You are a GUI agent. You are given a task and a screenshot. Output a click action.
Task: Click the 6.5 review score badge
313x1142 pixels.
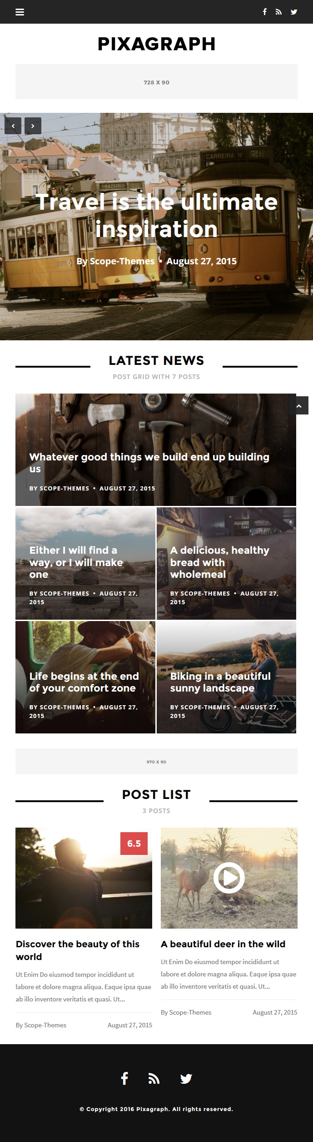tap(134, 844)
